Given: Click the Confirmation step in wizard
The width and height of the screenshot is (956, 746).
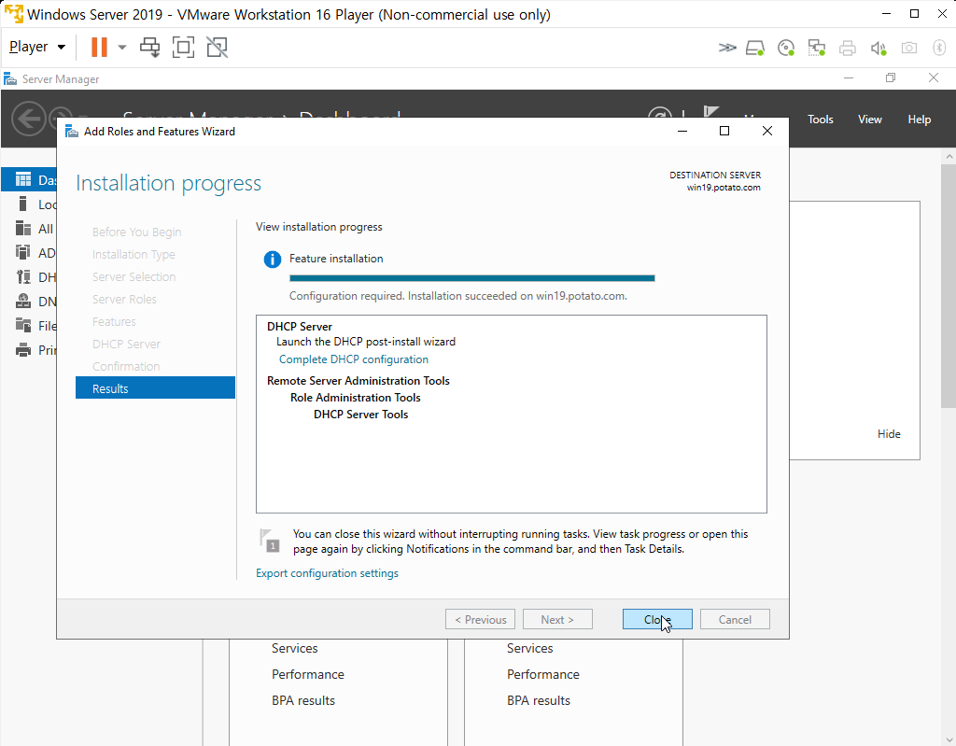Looking at the screenshot, I should [x=126, y=366].
